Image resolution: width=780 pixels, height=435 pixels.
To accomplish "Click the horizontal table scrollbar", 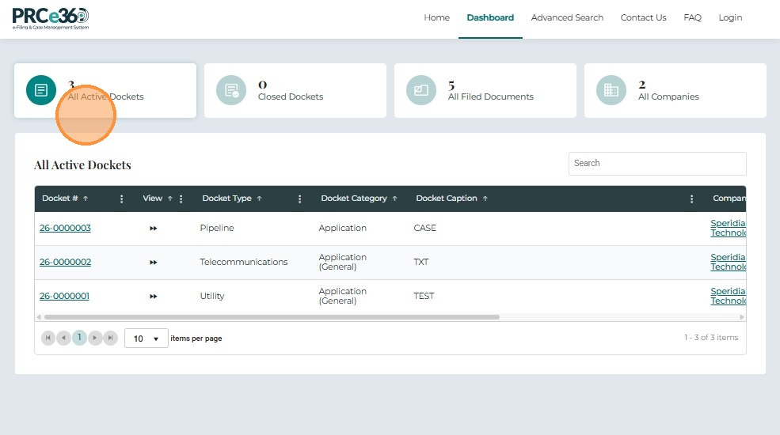I will click(271, 317).
